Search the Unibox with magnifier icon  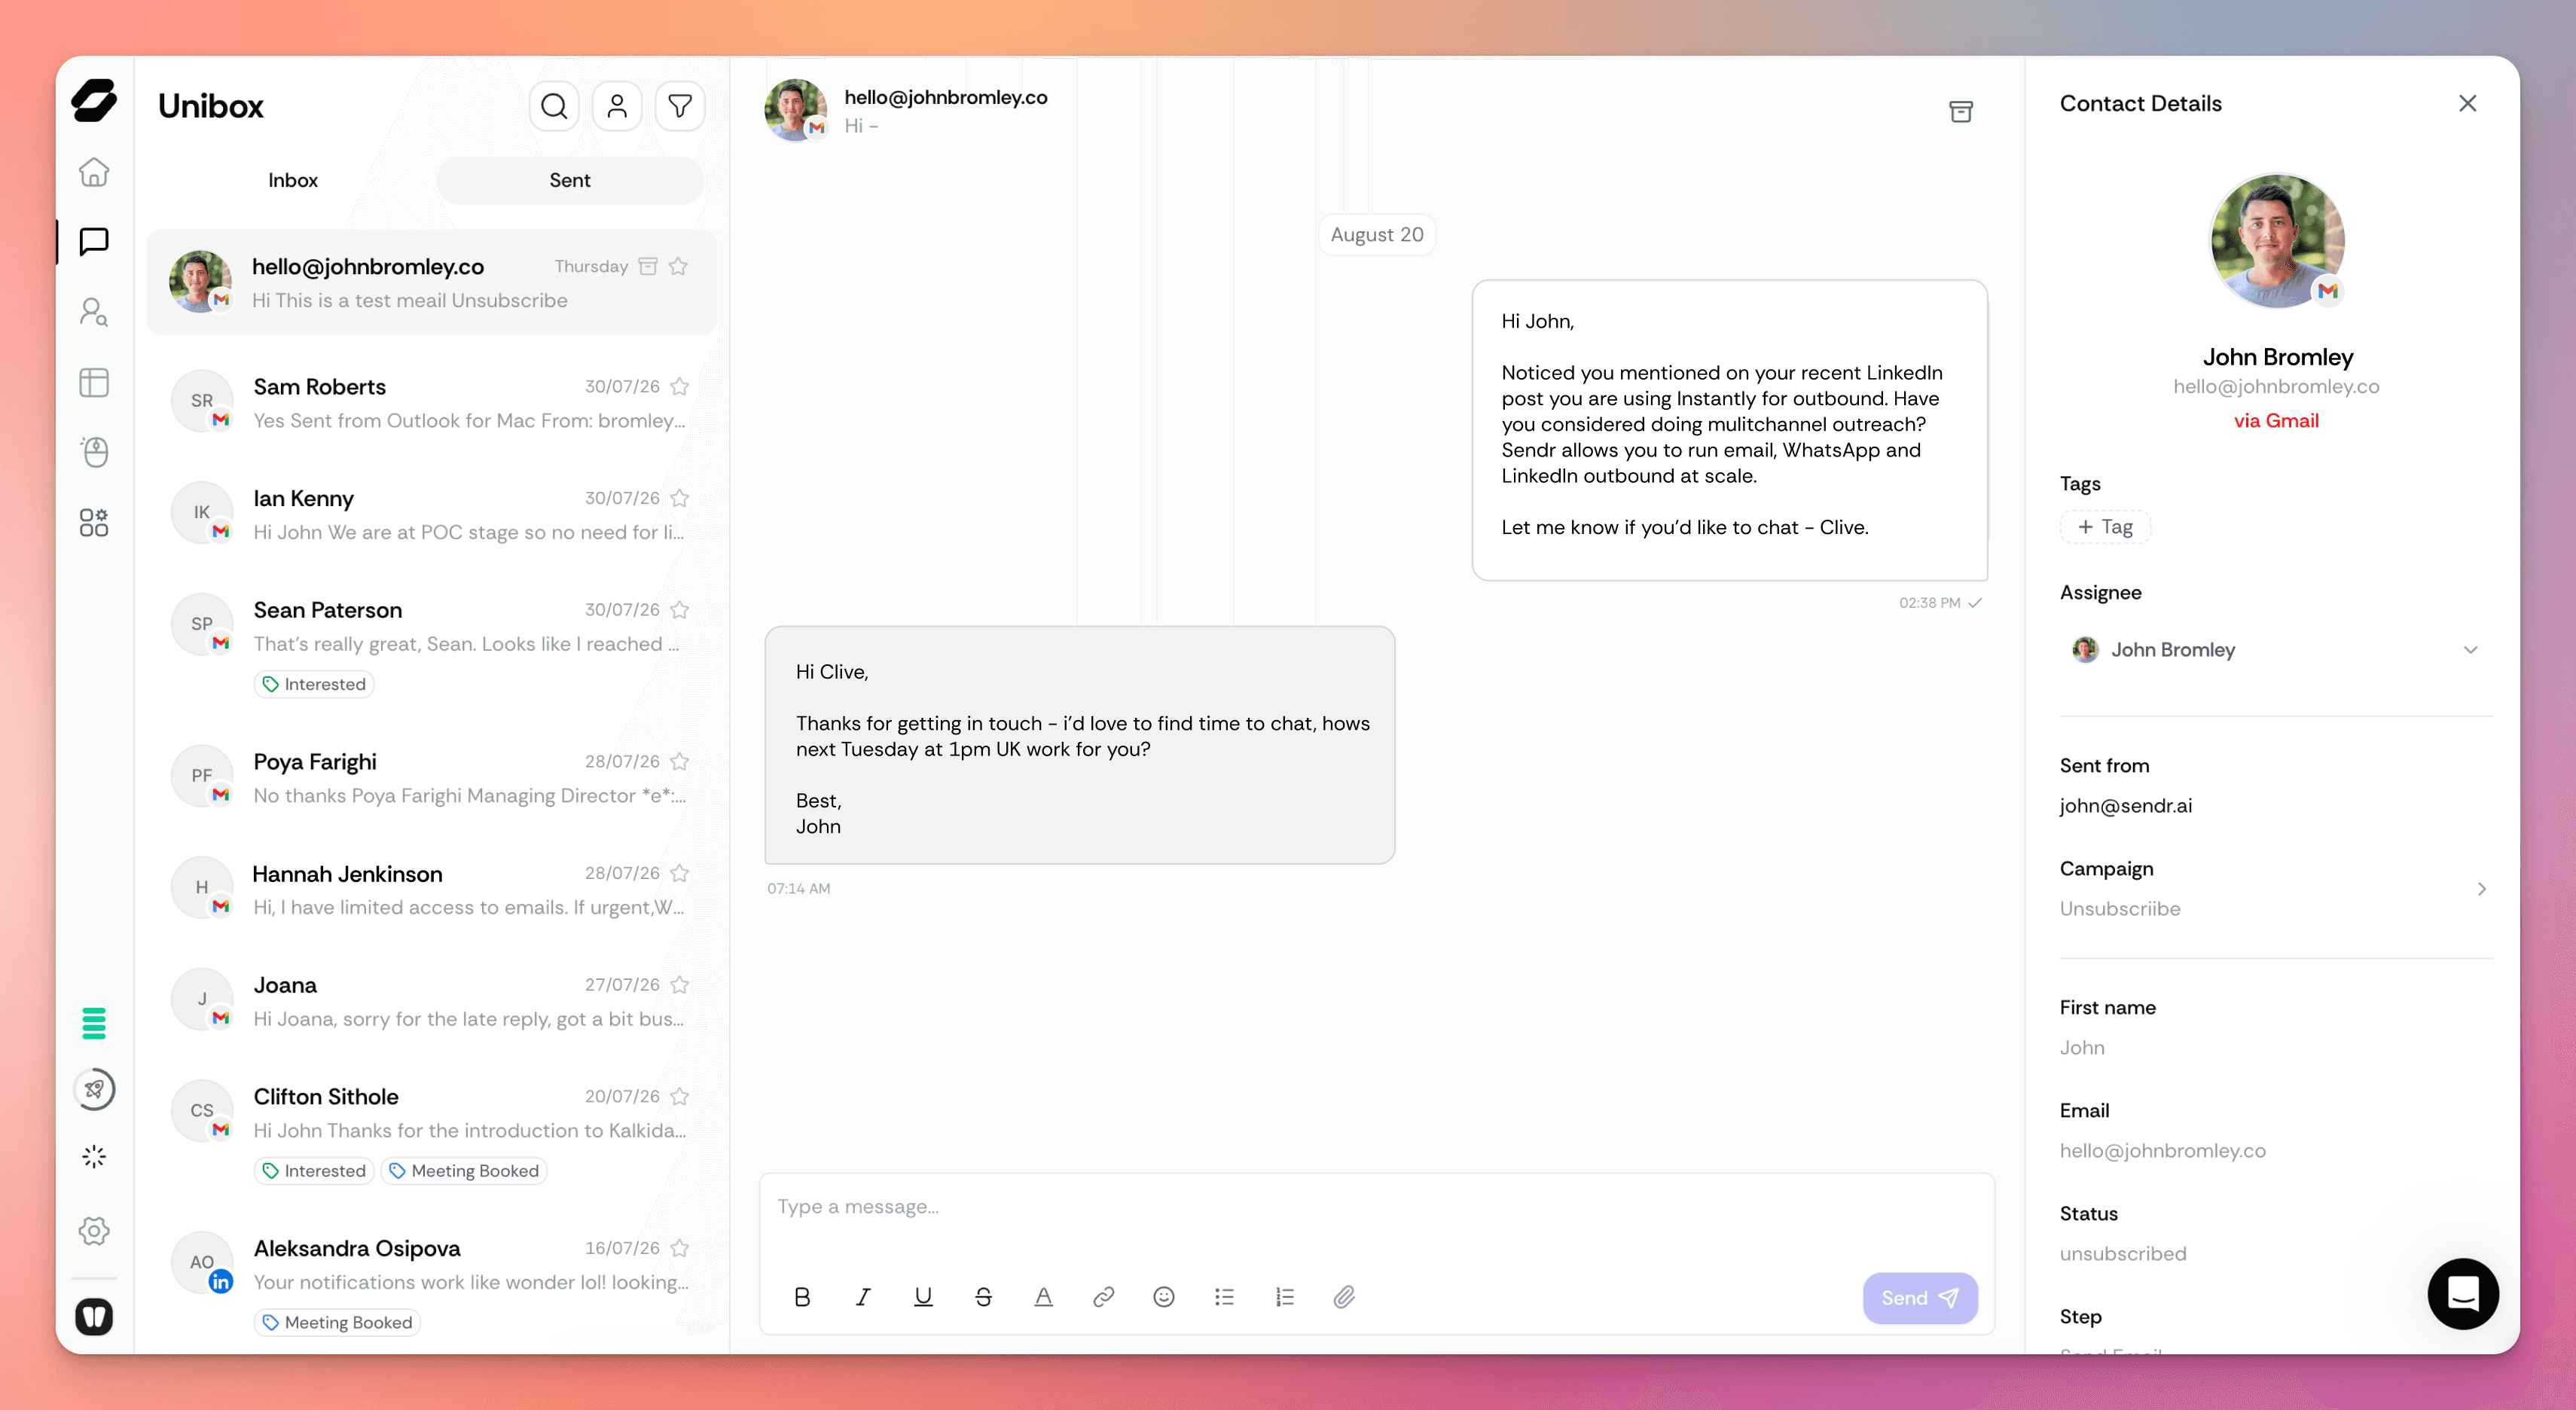(554, 106)
